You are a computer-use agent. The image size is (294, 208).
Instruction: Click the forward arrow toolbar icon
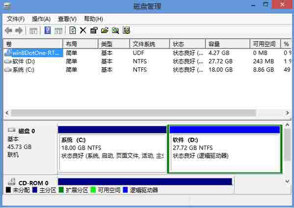click(x=19, y=30)
